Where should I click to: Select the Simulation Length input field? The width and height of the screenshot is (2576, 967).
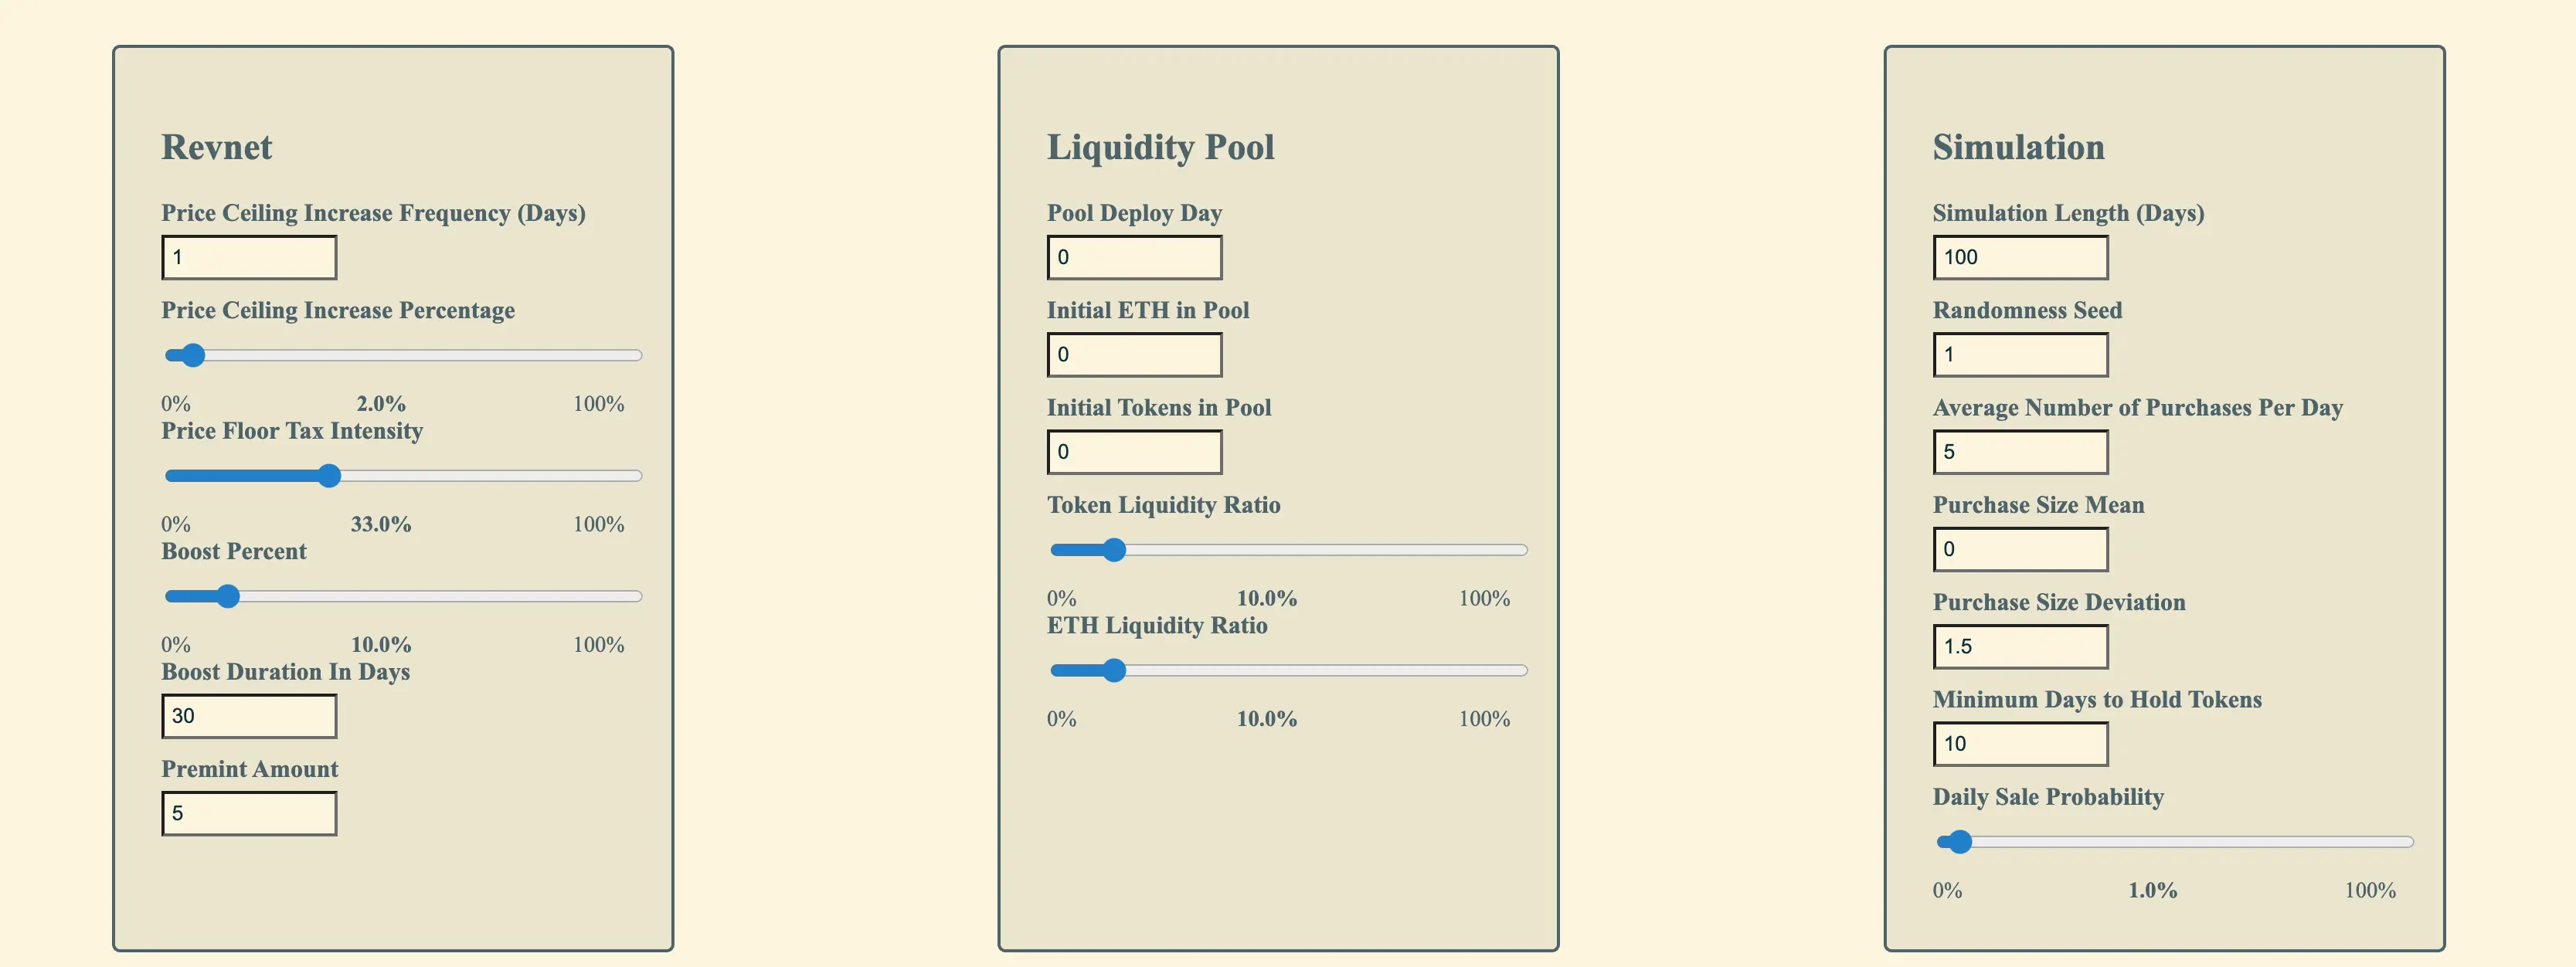[x=2020, y=257]
